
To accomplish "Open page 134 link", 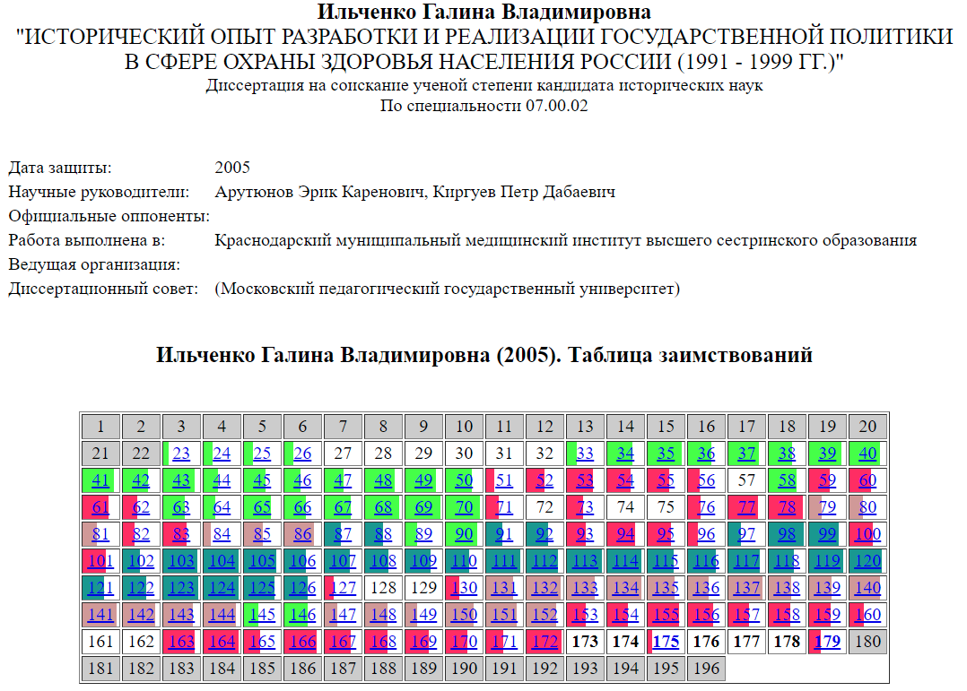I will [x=625, y=588].
